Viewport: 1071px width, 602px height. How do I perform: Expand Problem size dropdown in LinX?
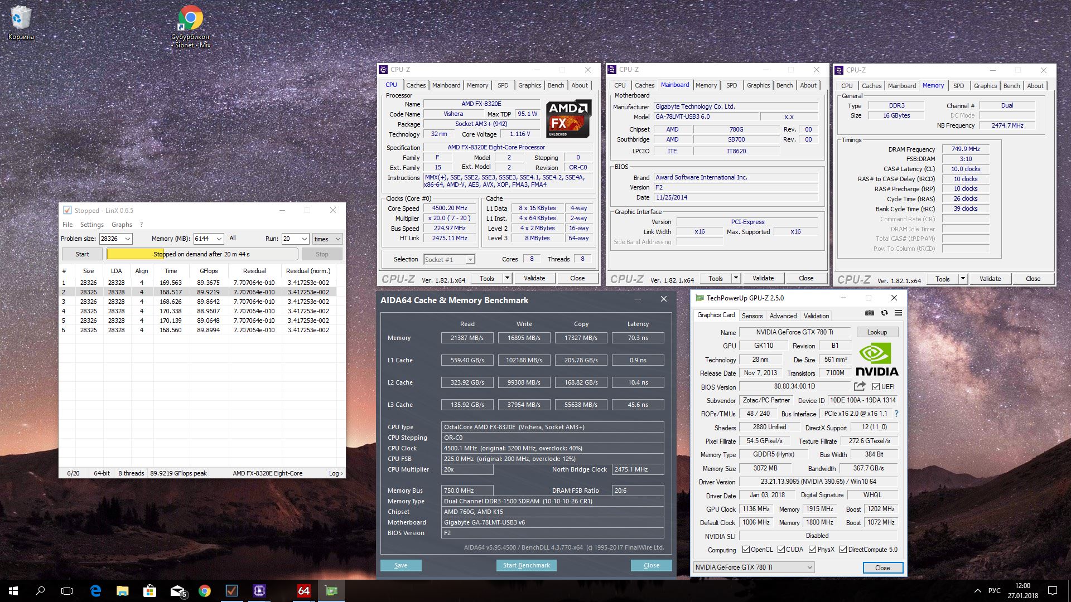(128, 239)
